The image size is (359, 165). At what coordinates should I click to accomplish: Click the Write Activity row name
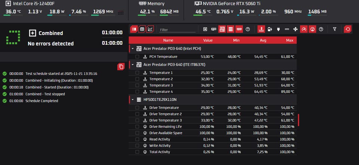[x=160, y=146]
